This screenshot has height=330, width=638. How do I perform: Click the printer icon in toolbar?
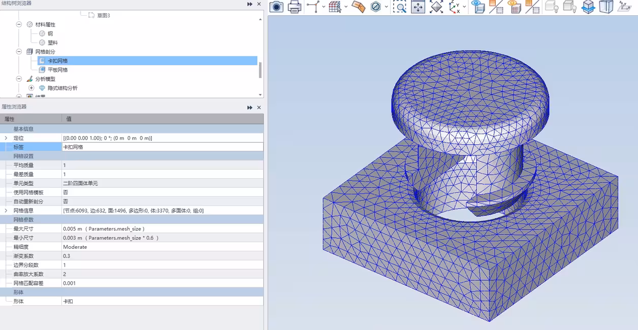pyautogui.click(x=295, y=7)
